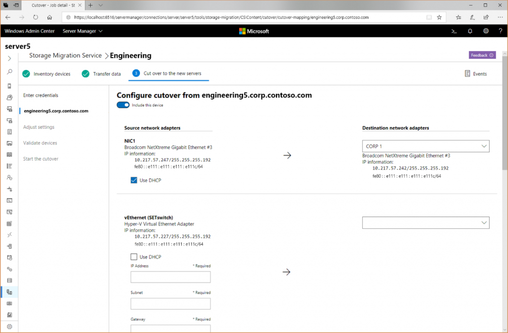Open the Local users and groups icon
Viewport: 508px width, 333px height.
9,177
